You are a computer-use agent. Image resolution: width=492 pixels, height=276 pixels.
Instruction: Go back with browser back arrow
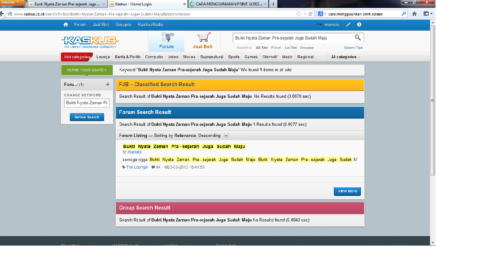pos(3,14)
